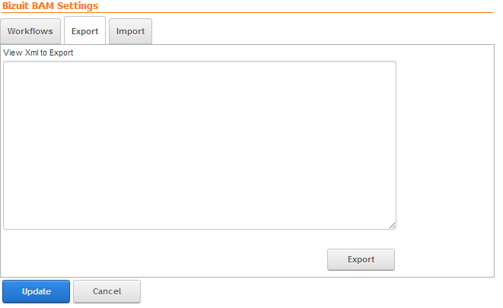Click the blue Update button
This screenshot has height=308, width=503.
pos(37,291)
